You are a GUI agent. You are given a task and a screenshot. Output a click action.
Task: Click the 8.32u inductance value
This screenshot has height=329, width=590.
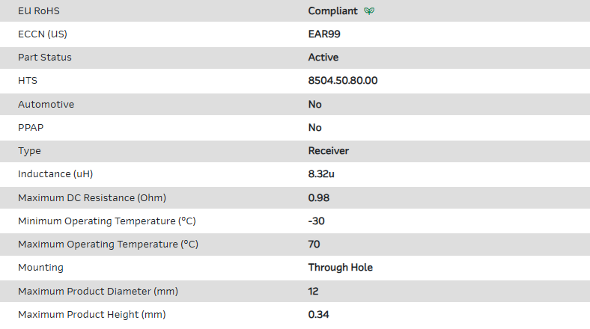pyautogui.click(x=321, y=174)
